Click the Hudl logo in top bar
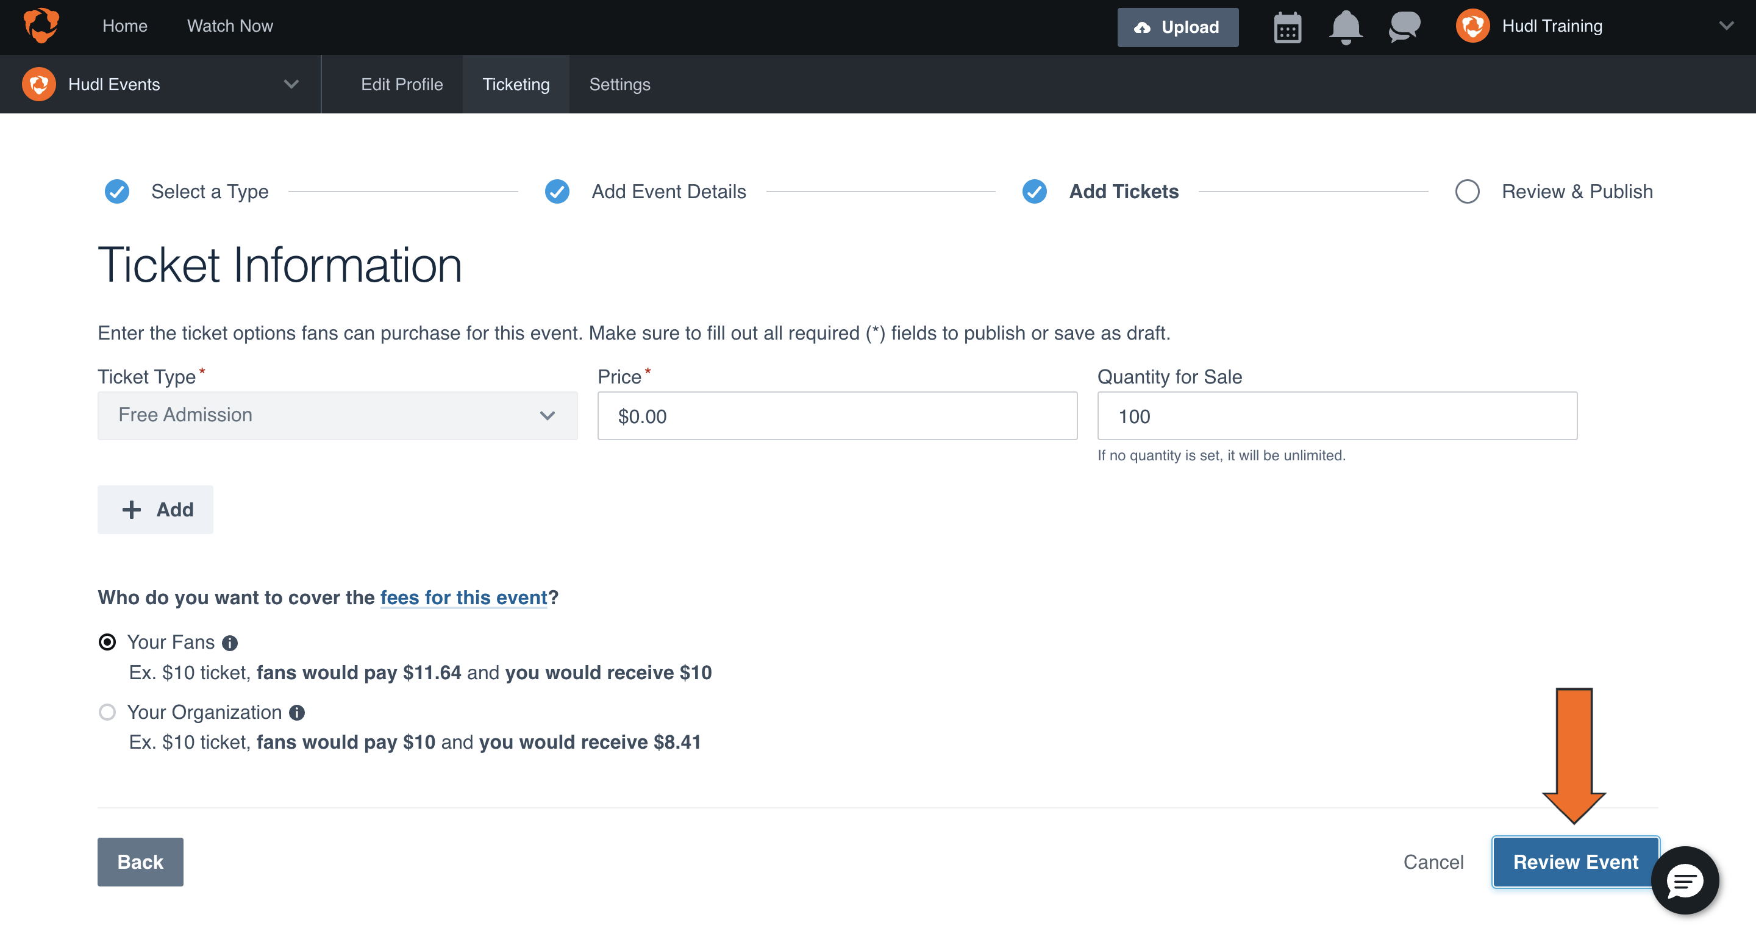Screen dimensions: 1756x945 click(41, 26)
